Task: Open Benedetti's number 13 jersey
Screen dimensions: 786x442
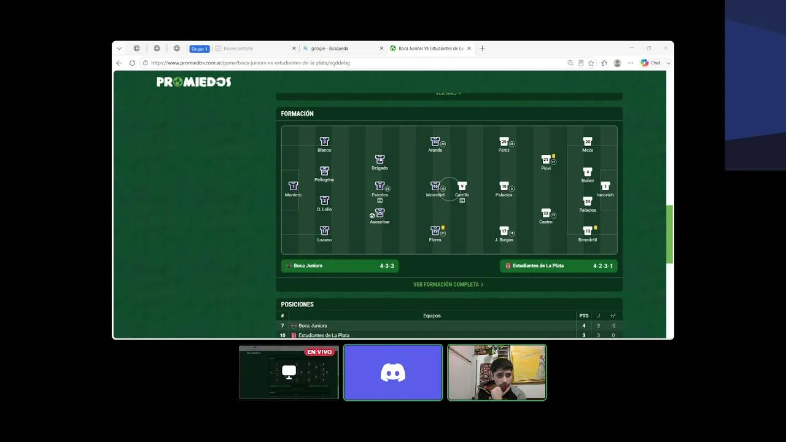Action: [588, 231]
